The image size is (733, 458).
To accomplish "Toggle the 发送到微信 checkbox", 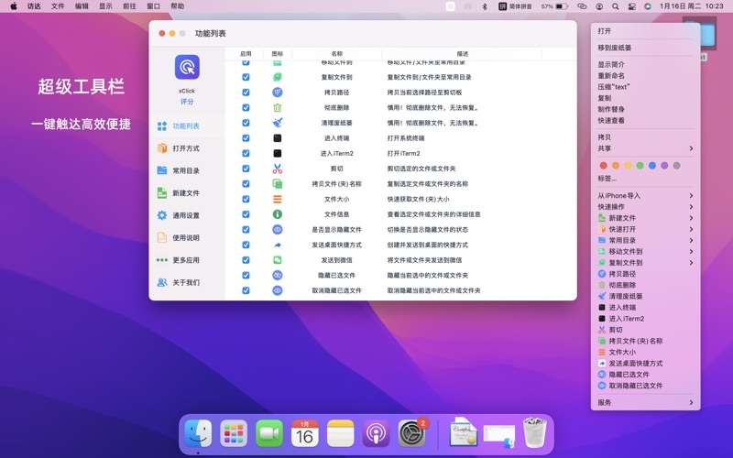I will tap(246, 260).
